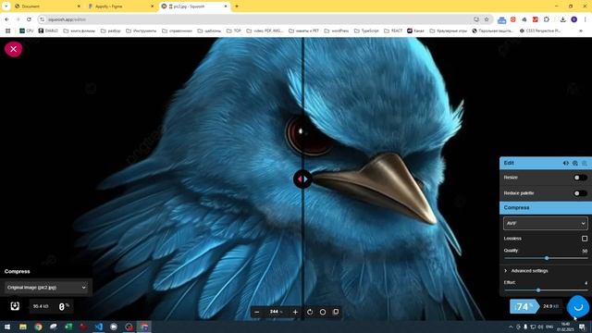Click the Quality value 50

coord(585,251)
